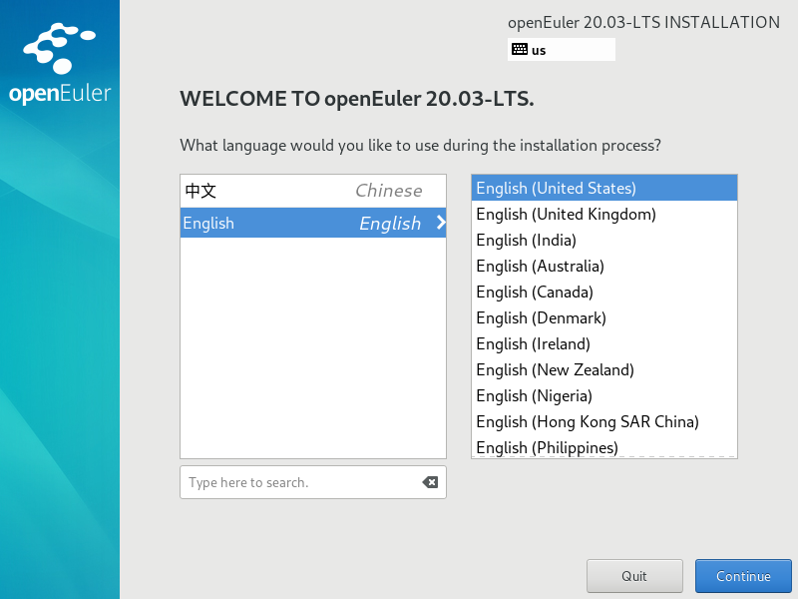Screen dimensions: 798x599
Task: Select the English language row
Action: (x=313, y=223)
